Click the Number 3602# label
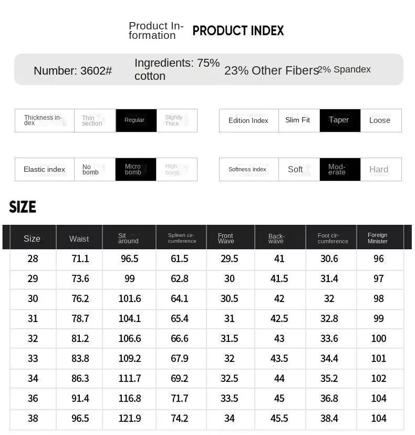The height and width of the screenshot is (435, 415). (x=73, y=71)
